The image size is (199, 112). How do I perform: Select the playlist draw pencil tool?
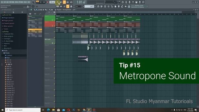(35, 10)
